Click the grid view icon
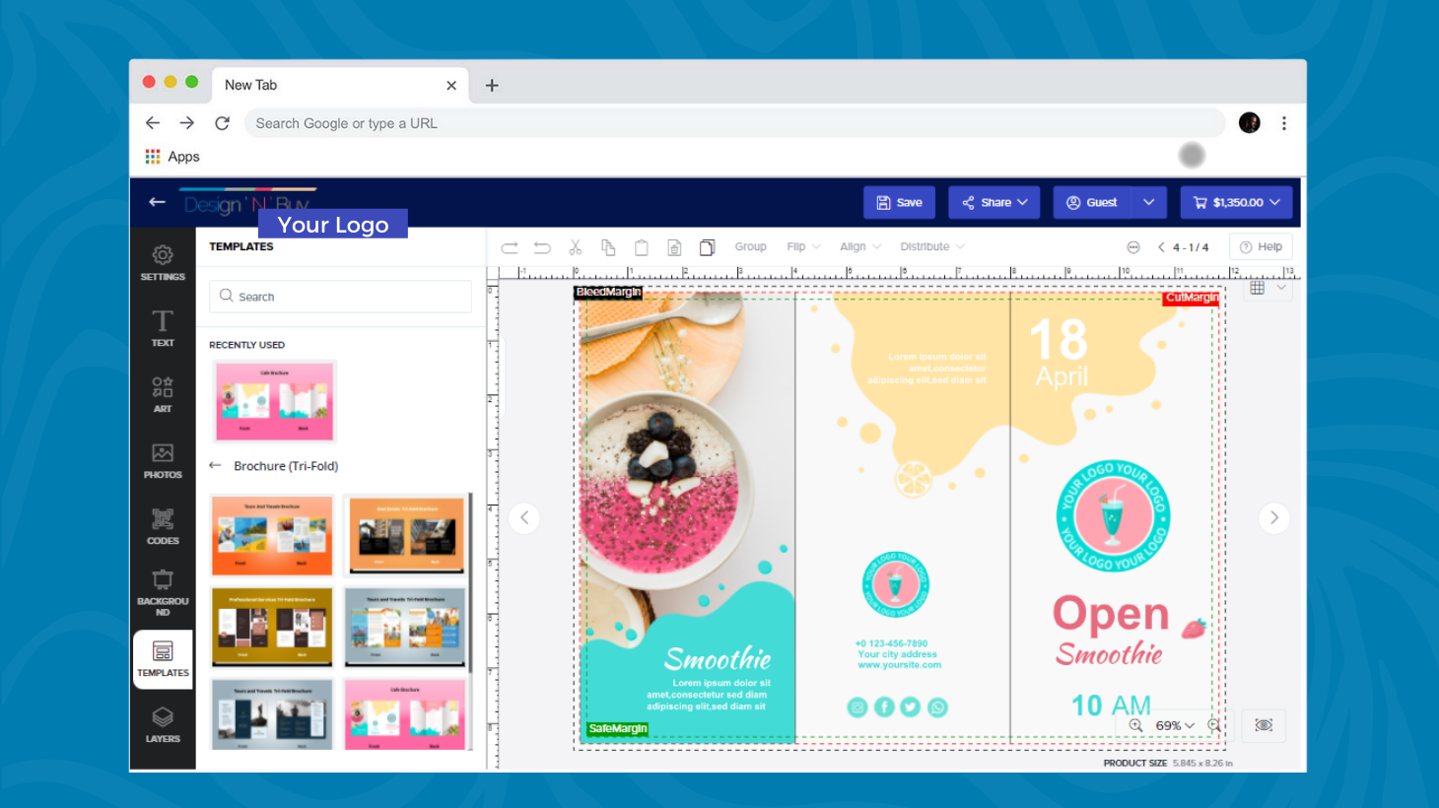Viewport: 1439px width, 808px height. click(1258, 288)
